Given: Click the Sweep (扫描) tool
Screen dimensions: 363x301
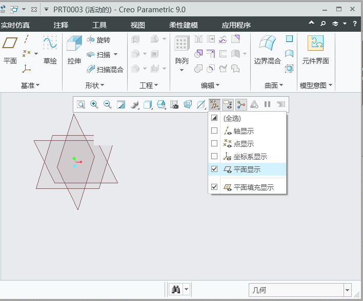Looking at the screenshot, I should [x=99, y=55].
